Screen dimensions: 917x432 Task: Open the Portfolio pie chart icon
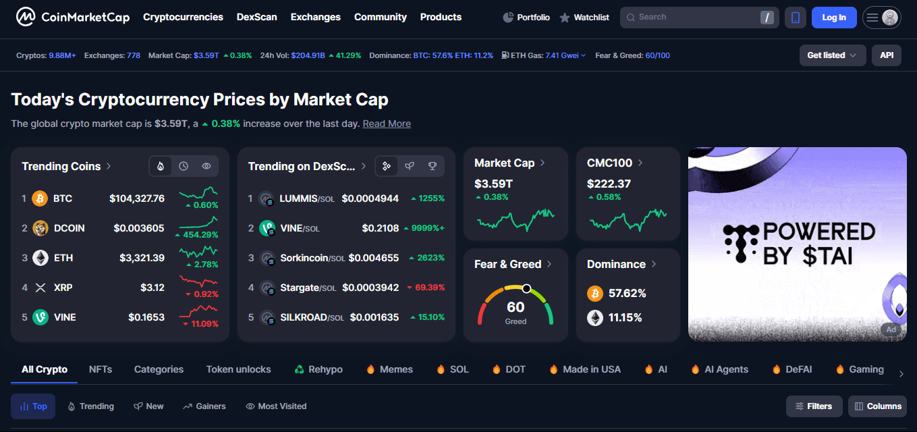click(x=508, y=18)
